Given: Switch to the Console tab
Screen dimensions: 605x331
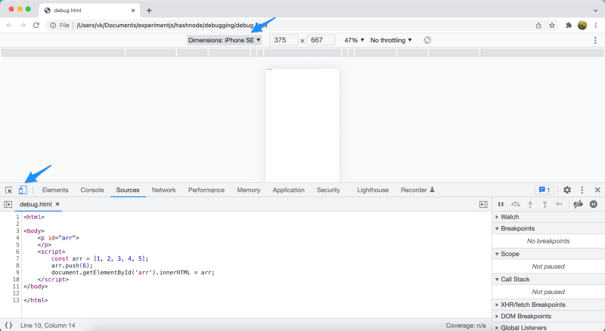Looking at the screenshot, I should (92, 190).
